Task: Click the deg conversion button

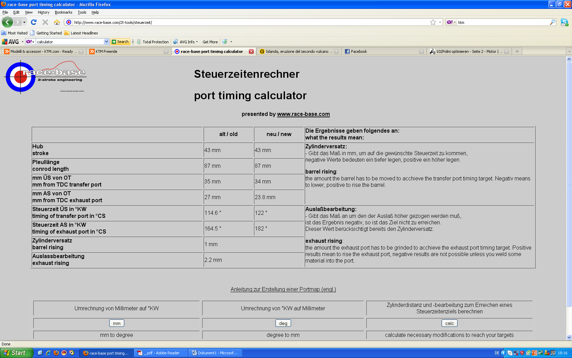Action: coord(283,323)
